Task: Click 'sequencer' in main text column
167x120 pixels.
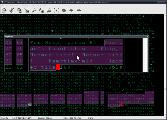Action: [x=140, y=90]
